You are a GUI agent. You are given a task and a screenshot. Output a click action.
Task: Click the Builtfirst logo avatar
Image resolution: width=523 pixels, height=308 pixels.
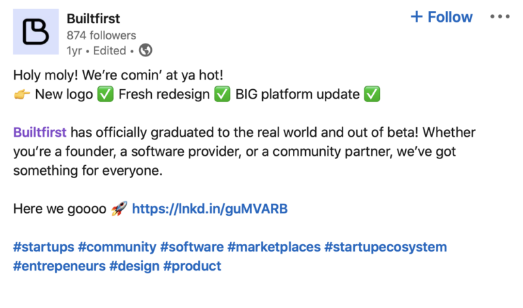click(35, 32)
